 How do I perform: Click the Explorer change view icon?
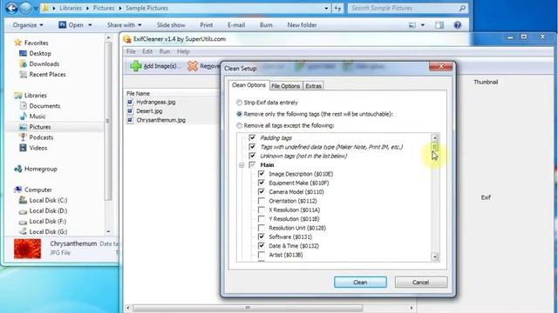[412, 25]
